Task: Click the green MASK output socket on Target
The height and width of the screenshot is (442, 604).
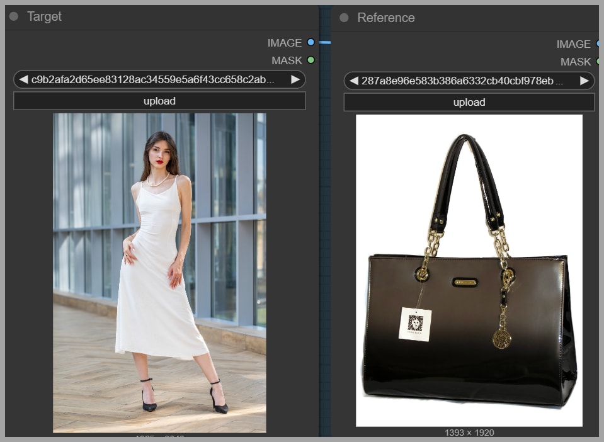Action: [x=311, y=60]
